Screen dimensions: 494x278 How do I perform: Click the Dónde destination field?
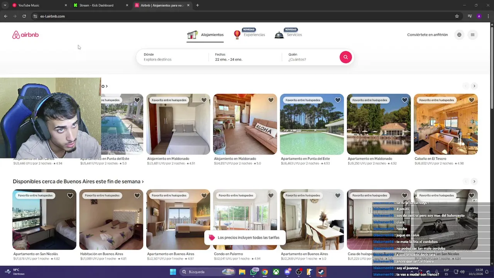tap(173, 57)
